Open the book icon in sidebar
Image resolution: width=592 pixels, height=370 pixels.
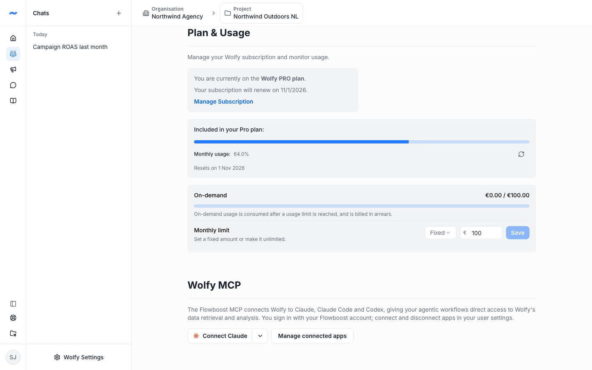point(13,101)
